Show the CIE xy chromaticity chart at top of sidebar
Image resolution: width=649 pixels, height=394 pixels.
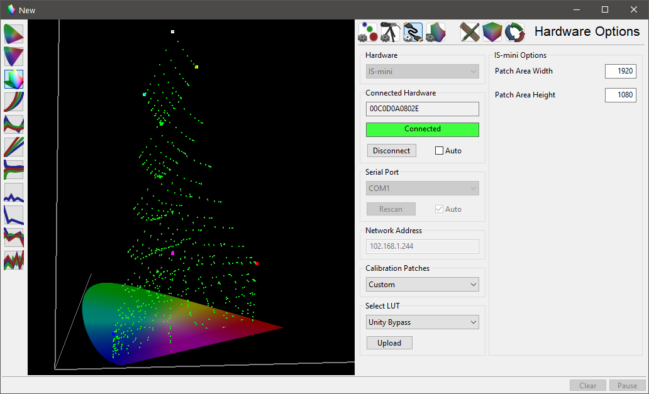(14, 34)
